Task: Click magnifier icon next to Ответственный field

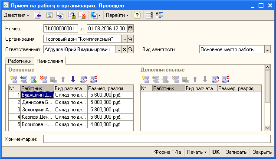Action: pos(131,49)
